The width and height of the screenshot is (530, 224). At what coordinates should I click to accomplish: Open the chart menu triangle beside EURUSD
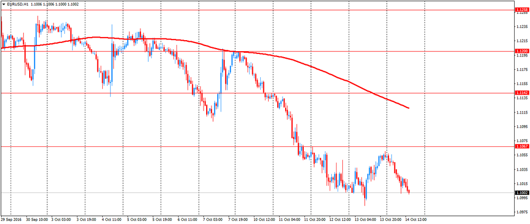(3, 4)
